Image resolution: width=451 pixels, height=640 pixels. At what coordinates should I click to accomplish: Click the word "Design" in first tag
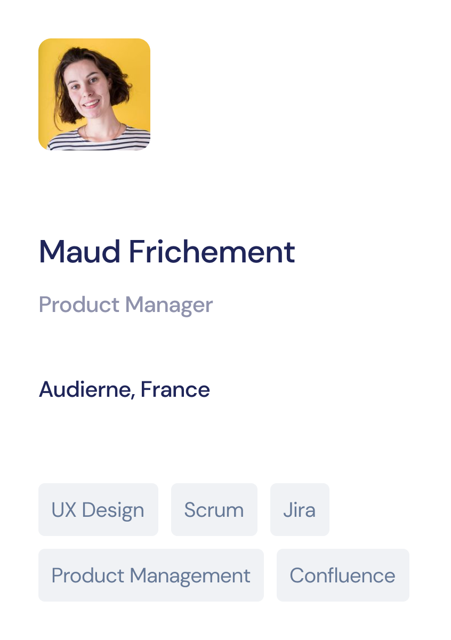tap(113, 510)
